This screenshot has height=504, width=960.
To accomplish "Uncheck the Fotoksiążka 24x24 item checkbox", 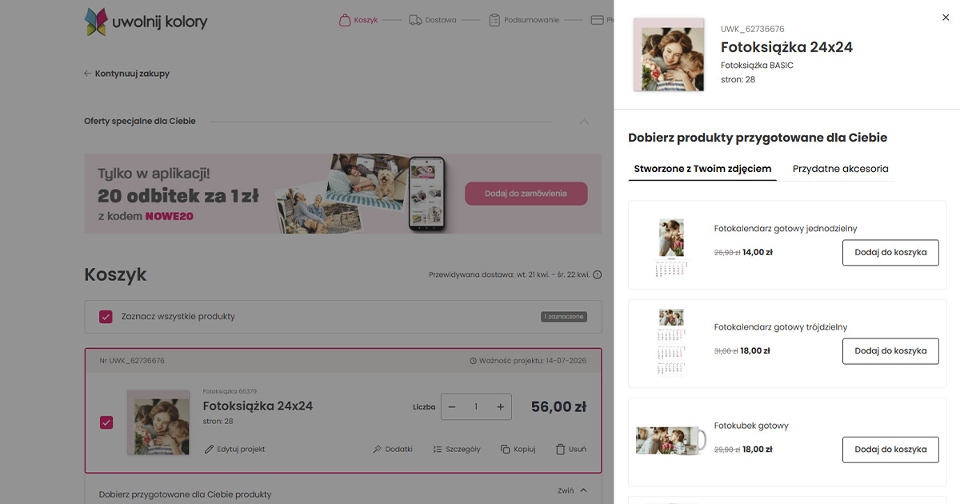I will 106,422.
